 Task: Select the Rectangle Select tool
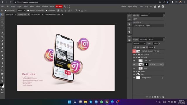coord(2,19)
